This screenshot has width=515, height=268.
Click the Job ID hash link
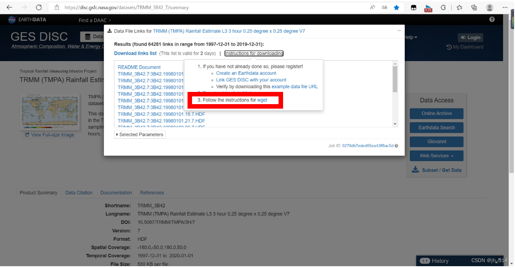pos(367,146)
